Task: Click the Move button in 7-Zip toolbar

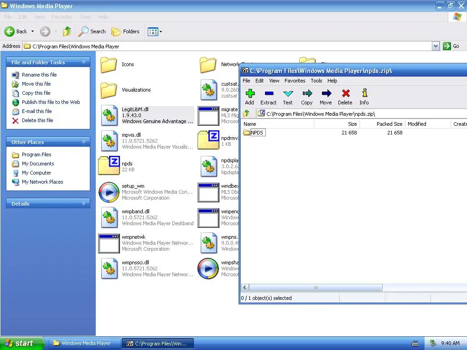Action: coord(326,97)
